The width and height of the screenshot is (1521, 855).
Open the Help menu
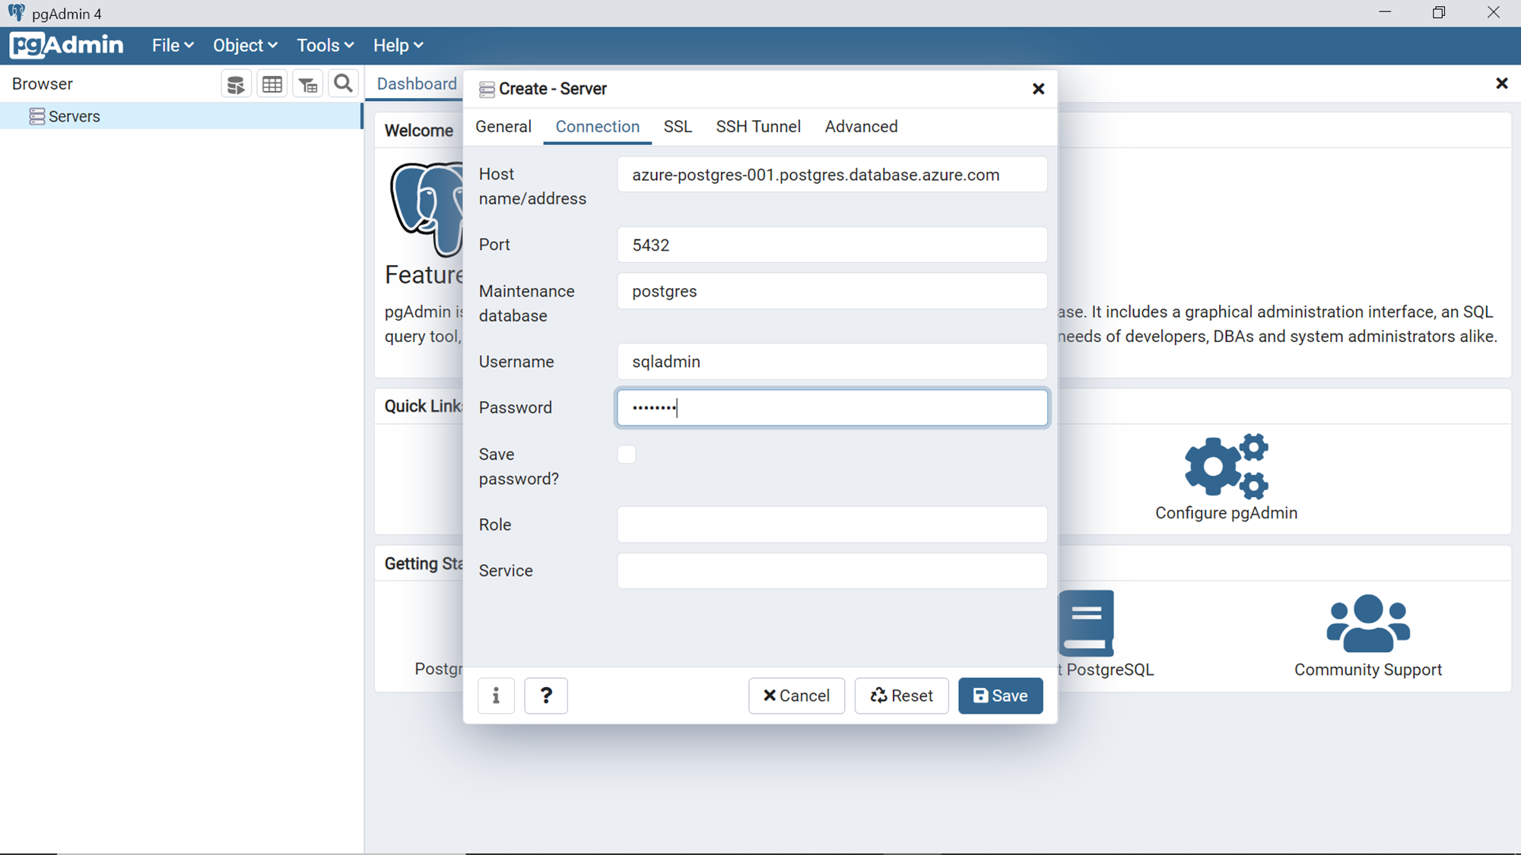tap(398, 46)
